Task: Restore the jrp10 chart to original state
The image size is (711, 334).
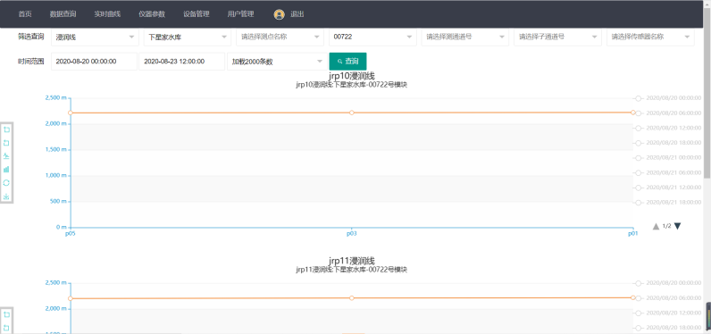Action: [x=6, y=183]
